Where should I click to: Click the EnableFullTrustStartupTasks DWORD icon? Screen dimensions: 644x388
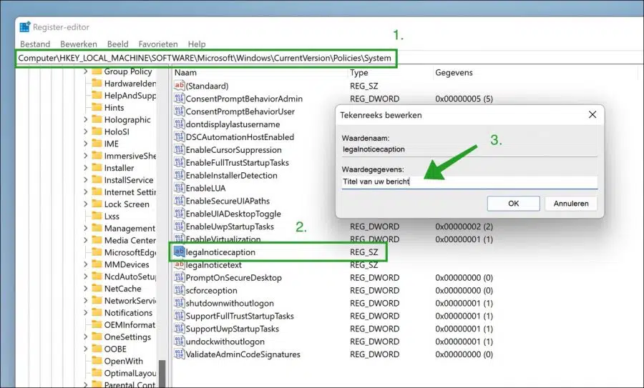coord(179,162)
